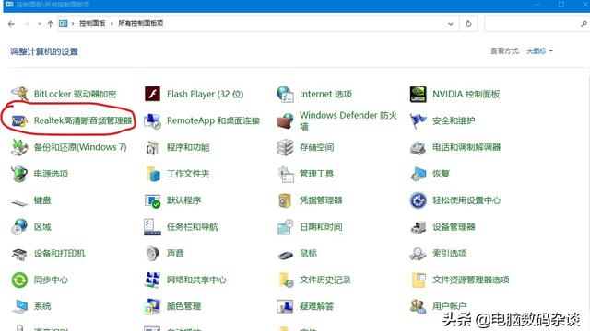Open 系统 computer icon
The image size is (590, 331).
point(19,306)
